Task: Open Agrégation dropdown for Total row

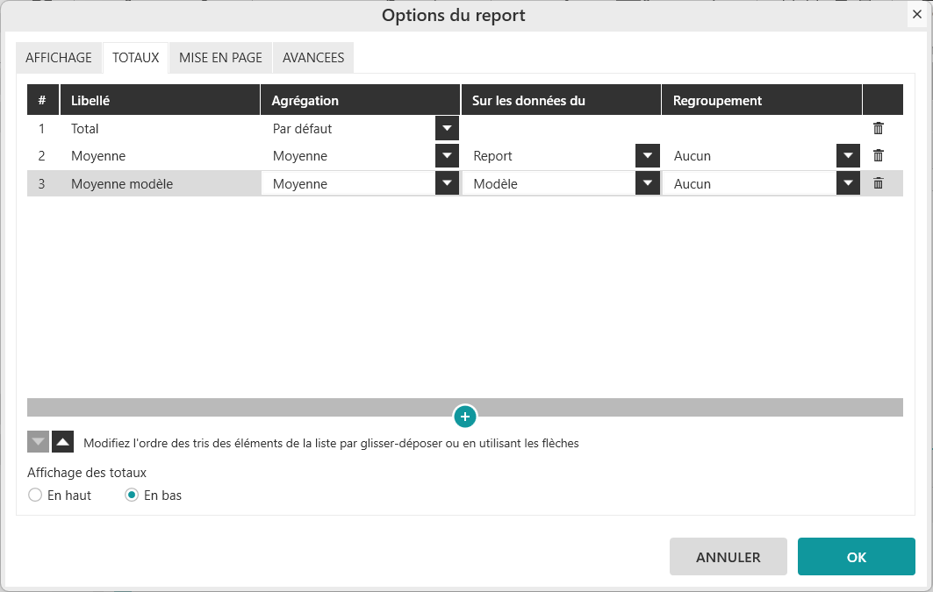Action: click(x=447, y=128)
